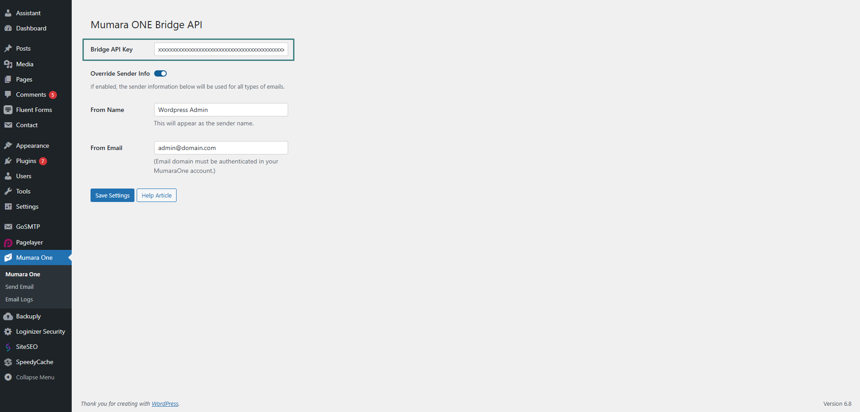
Task: Click the 'Bridge API Key' label
Action: 112,49
